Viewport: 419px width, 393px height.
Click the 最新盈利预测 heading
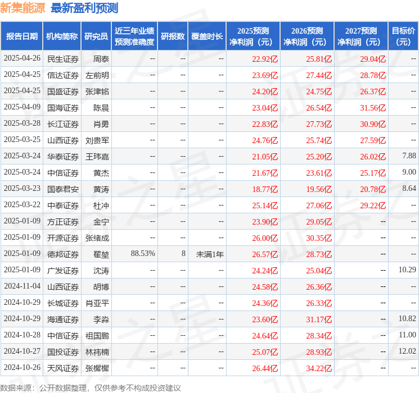[84, 8]
